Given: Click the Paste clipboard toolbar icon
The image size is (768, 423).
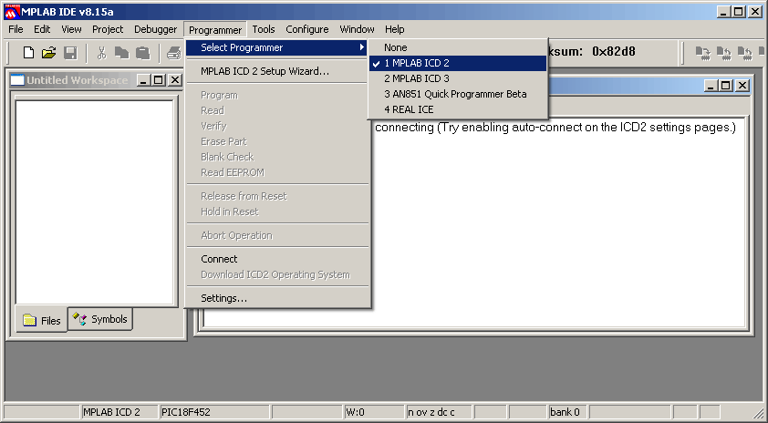Looking at the screenshot, I should (142, 52).
